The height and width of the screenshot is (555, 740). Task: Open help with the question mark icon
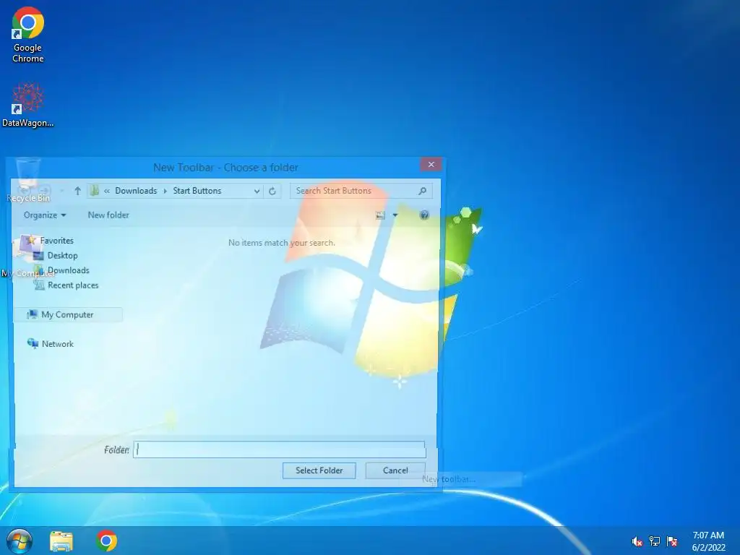[x=424, y=215]
